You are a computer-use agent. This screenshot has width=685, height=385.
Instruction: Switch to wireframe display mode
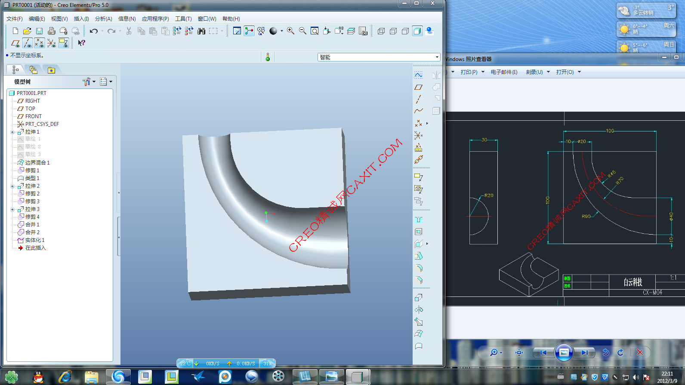[381, 31]
